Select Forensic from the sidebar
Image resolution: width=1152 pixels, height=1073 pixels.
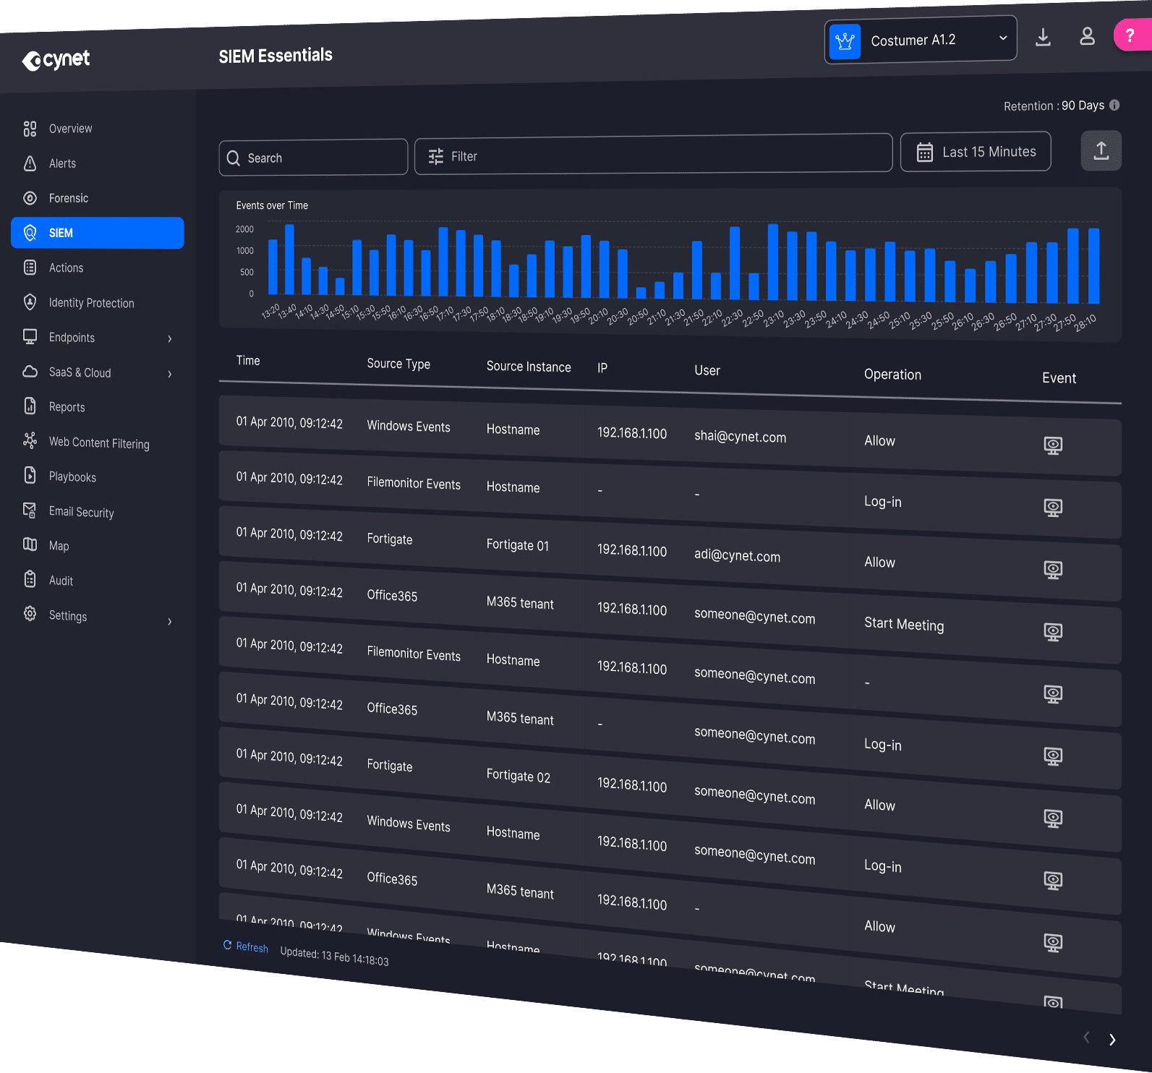point(68,198)
